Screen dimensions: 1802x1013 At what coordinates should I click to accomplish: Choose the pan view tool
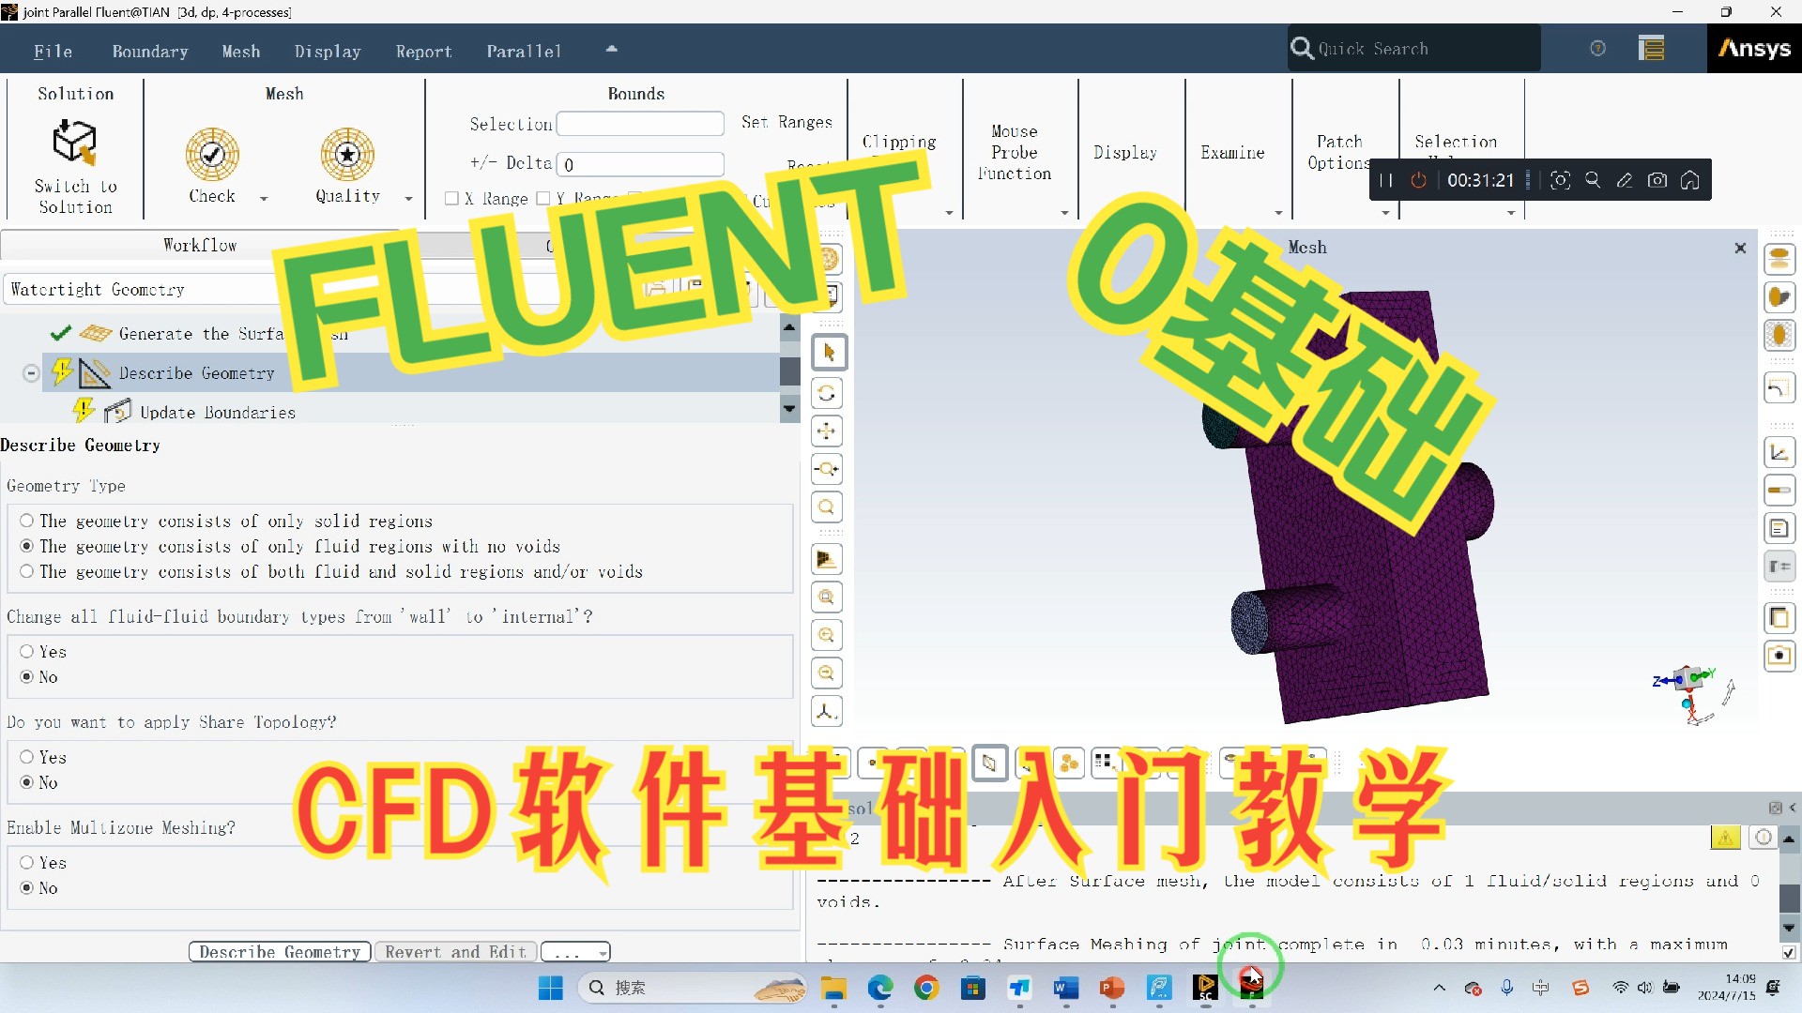pyautogui.click(x=826, y=431)
